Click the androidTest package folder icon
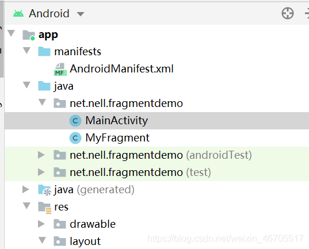The image size is (309, 249). point(60,155)
